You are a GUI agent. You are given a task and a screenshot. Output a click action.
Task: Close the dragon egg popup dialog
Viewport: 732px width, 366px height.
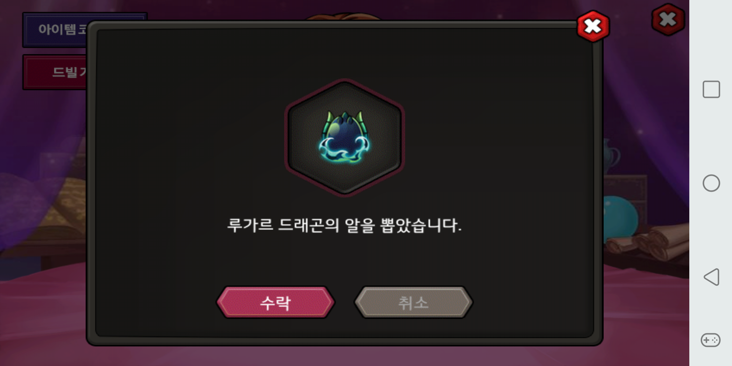pos(593,26)
